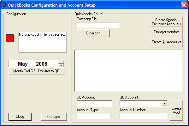
Task: Focus the Account Number input field
Action: point(144,116)
